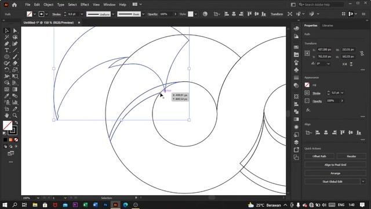Select the Gradient tool
This screenshot has height=209, width=371.
tap(15, 89)
